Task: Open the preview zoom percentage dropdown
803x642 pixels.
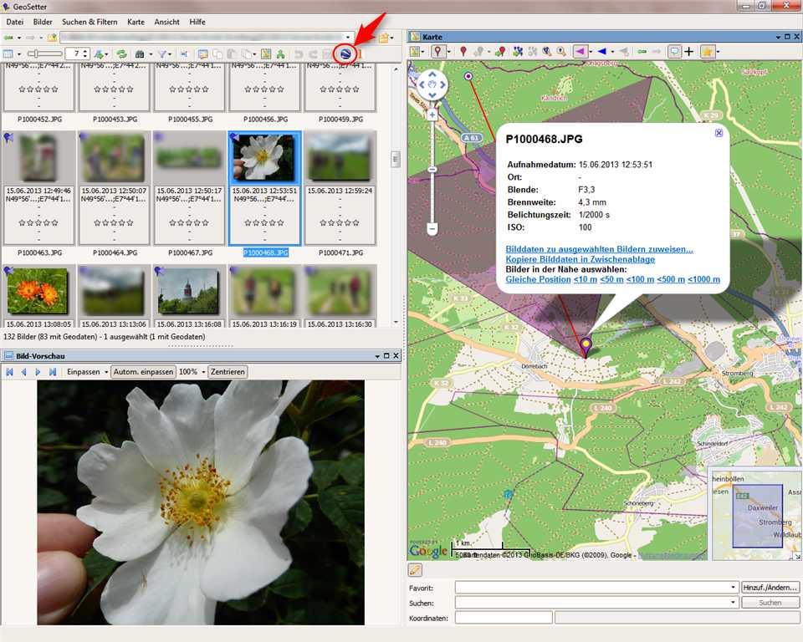Action: [203, 372]
